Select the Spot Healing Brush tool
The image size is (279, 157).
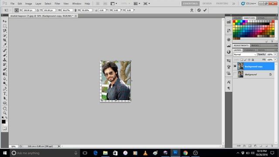(x=5, y=51)
